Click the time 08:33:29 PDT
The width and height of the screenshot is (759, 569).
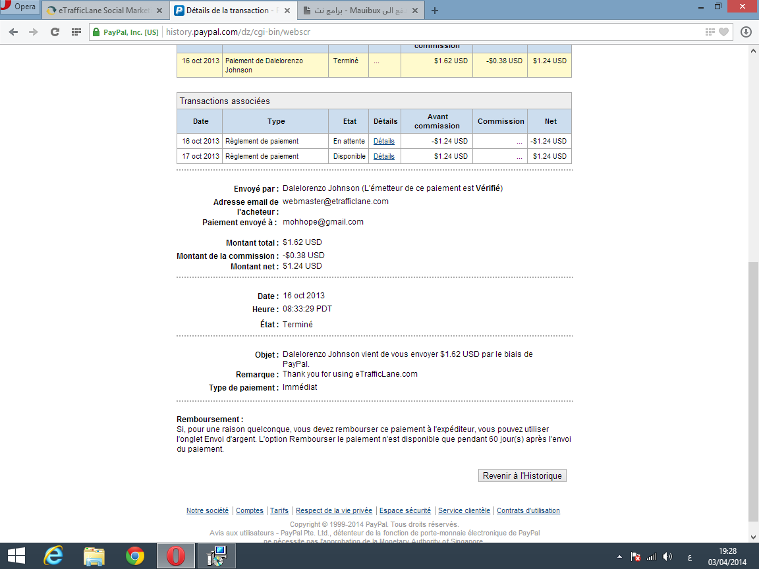308,309
